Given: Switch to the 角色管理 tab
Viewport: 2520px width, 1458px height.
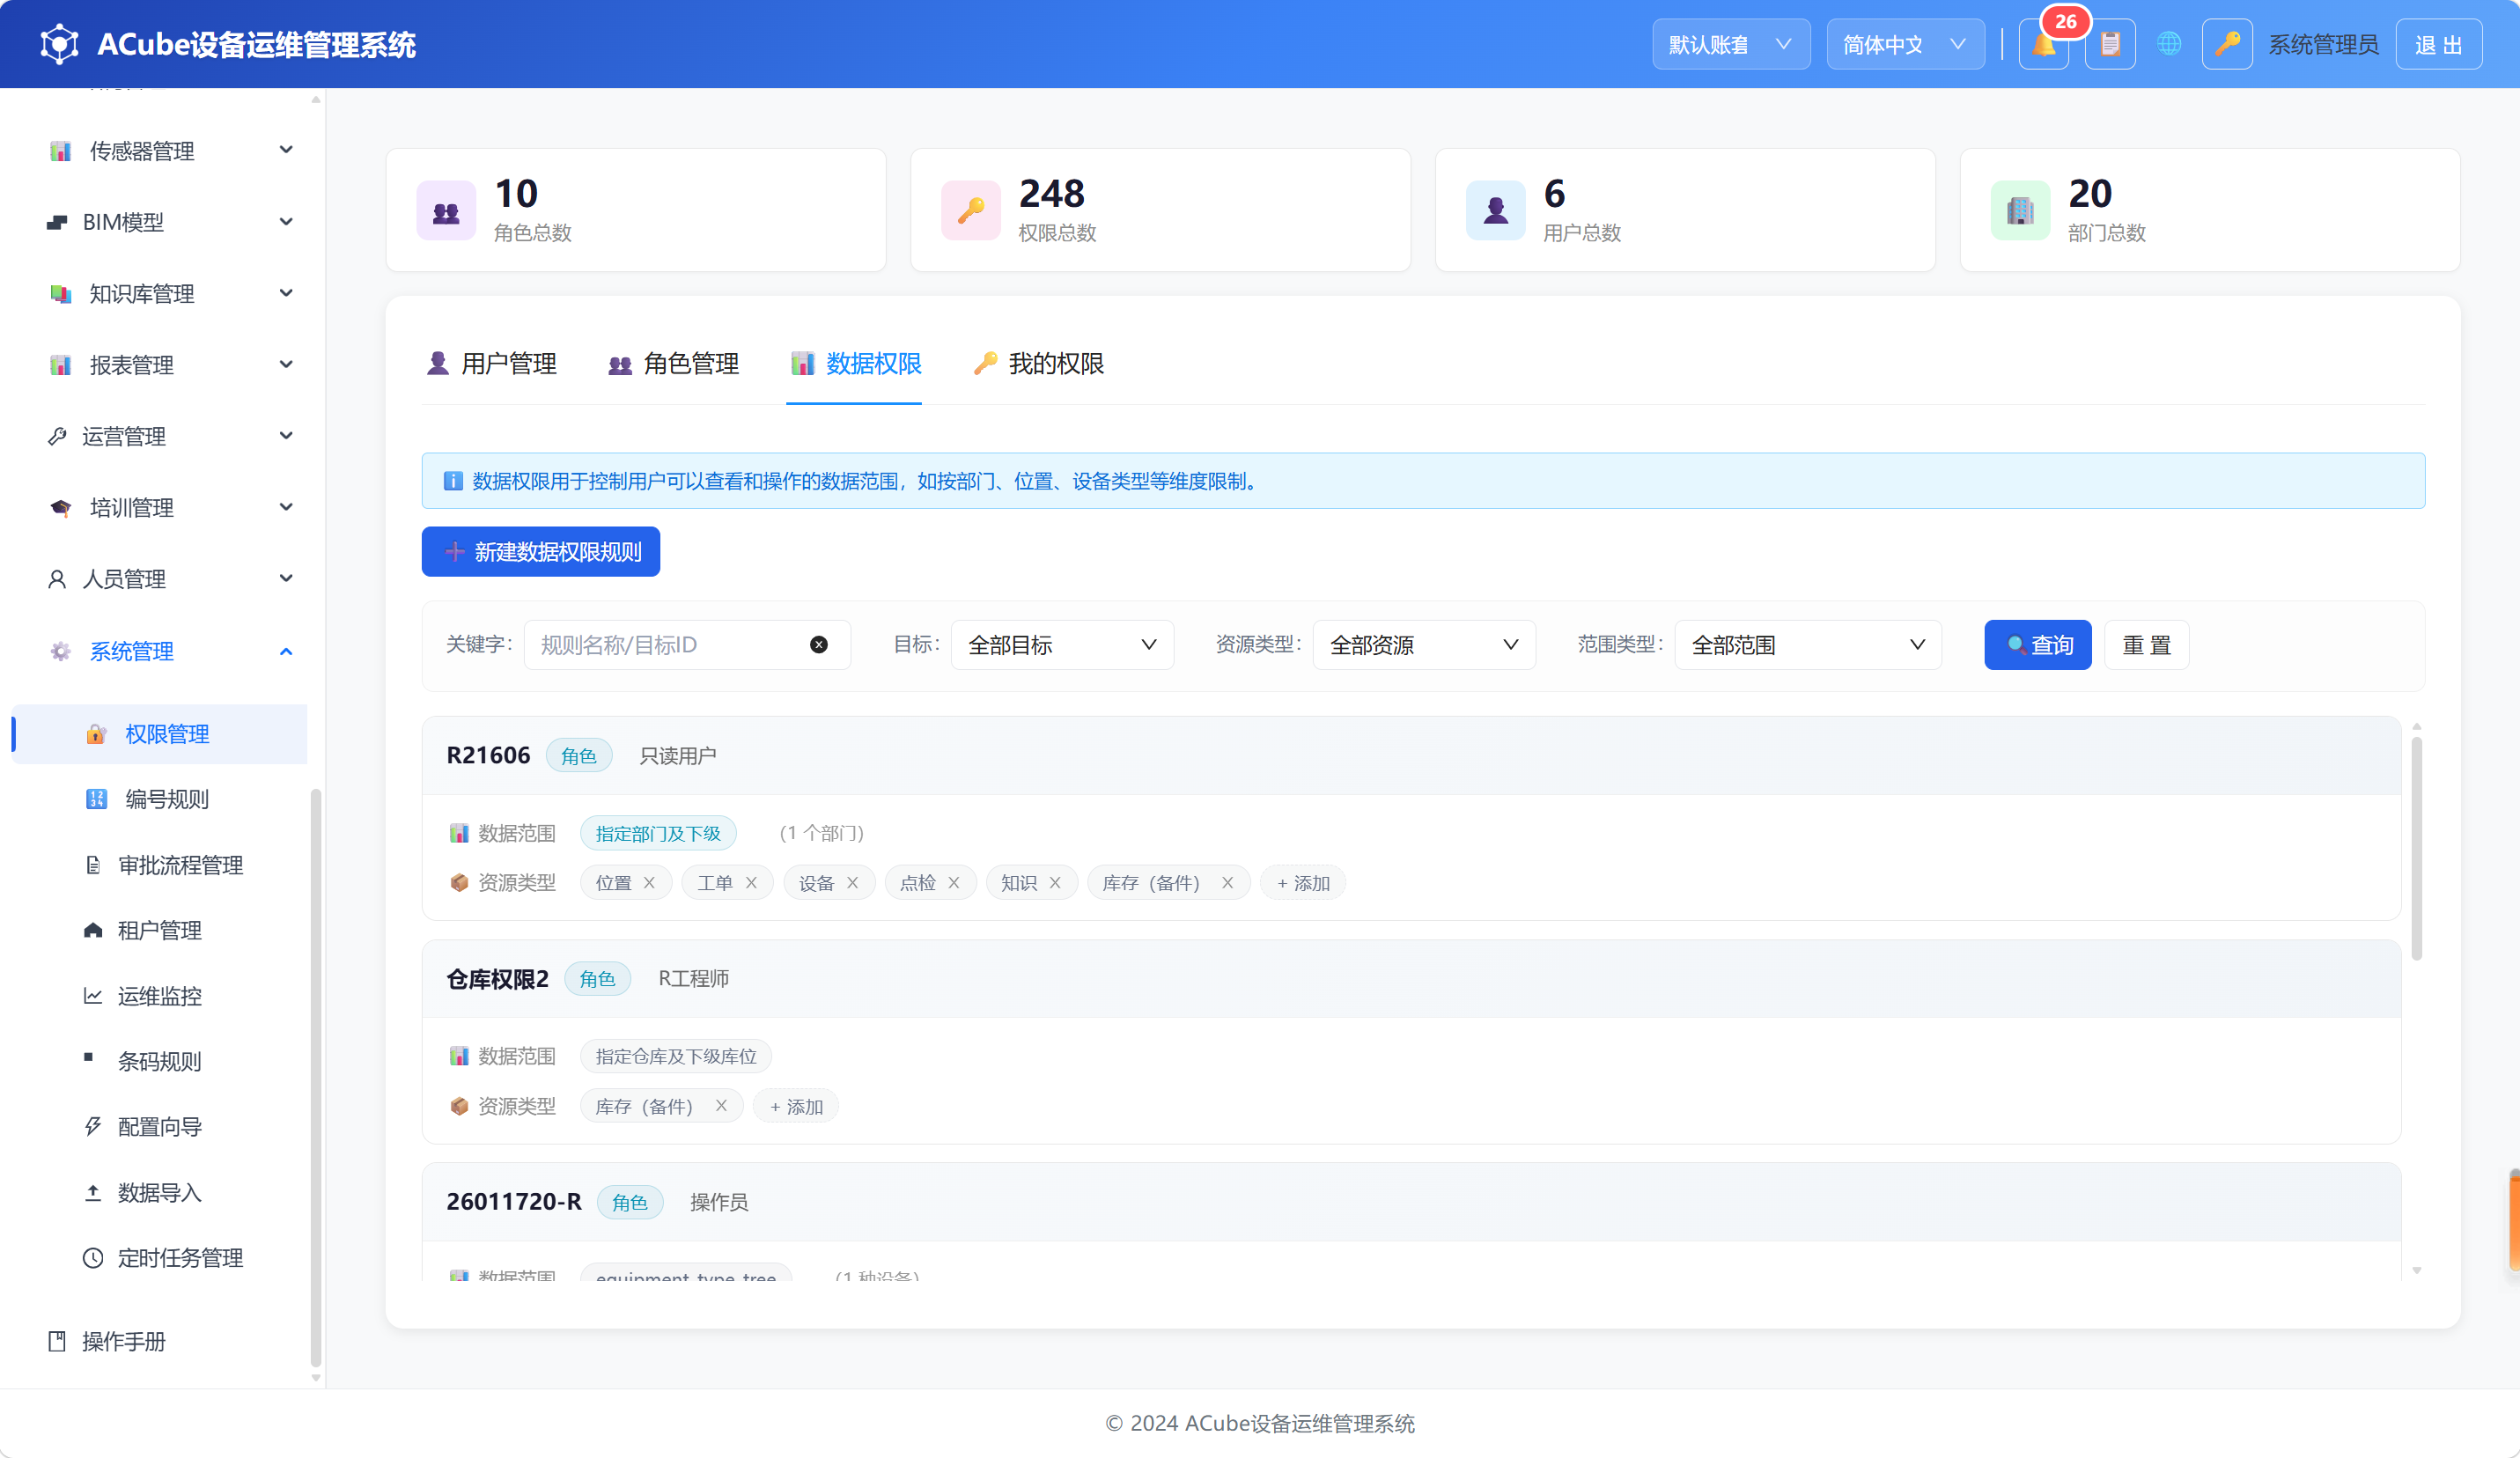Looking at the screenshot, I should point(674,364).
